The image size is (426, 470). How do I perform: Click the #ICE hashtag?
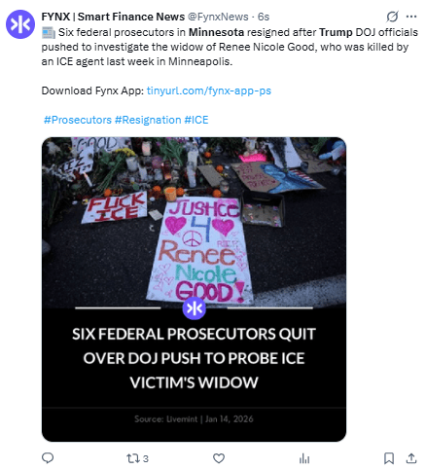point(196,120)
